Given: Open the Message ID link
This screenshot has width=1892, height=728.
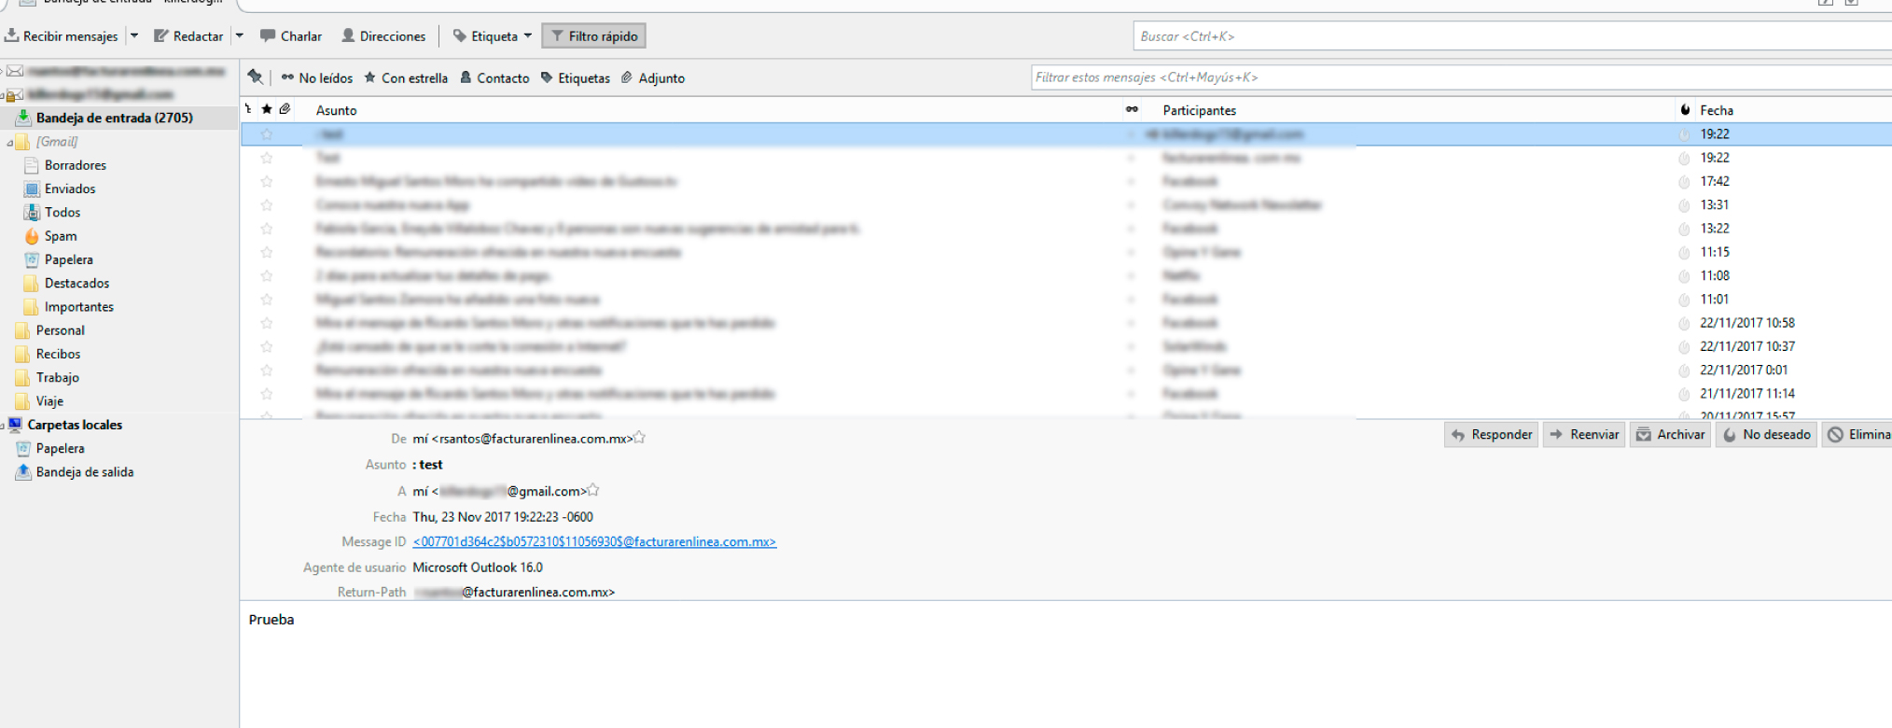Looking at the screenshot, I should tap(594, 541).
